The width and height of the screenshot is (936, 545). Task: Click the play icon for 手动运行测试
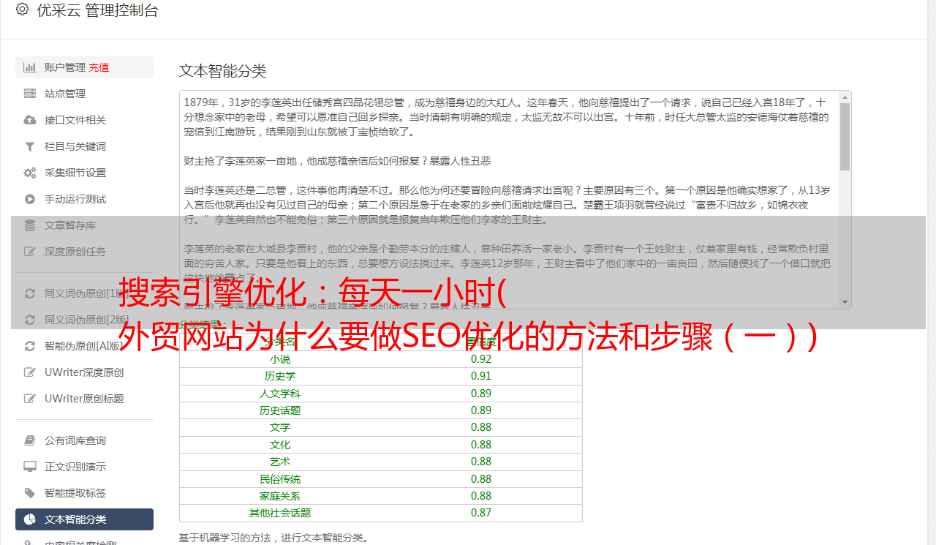[30, 199]
